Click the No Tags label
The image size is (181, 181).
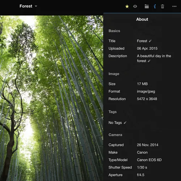point(115,123)
